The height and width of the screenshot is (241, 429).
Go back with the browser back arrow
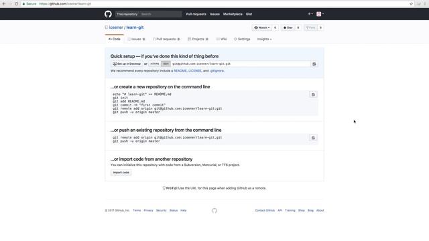click(x=4, y=4)
